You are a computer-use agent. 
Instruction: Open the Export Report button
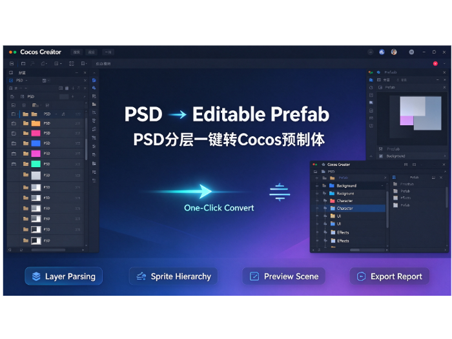389,276
